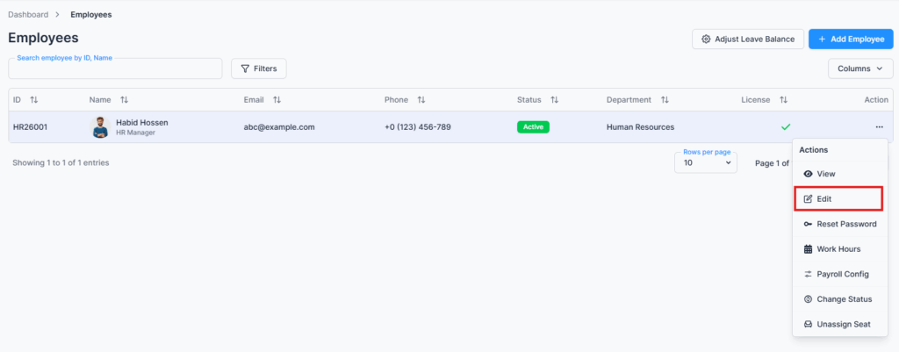The width and height of the screenshot is (899, 352).
Task: Click the Add Employee button
Action: (850, 39)
